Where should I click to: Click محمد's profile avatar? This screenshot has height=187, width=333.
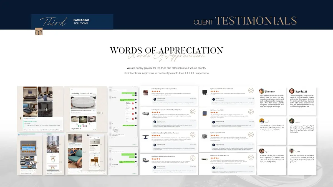(x=292, y=121)
